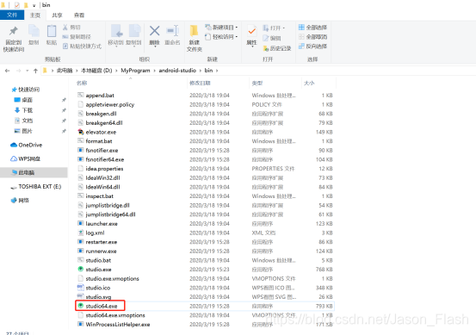Click the Paste clipboard icon

(x=52, y=31)
